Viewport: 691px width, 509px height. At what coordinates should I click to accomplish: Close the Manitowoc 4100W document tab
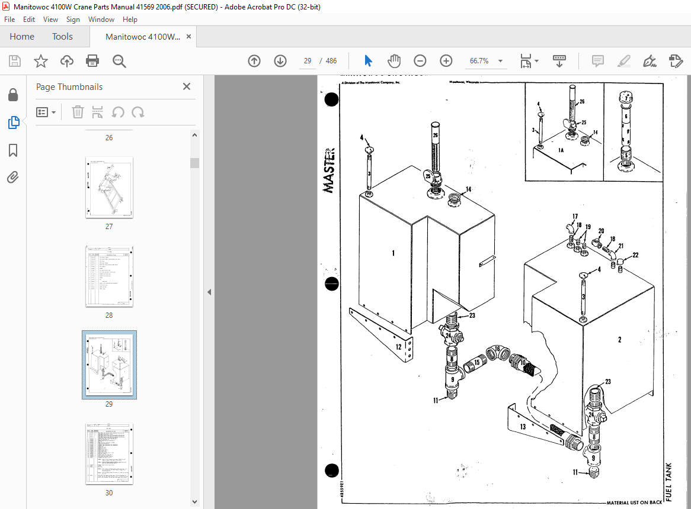[188, 37]
